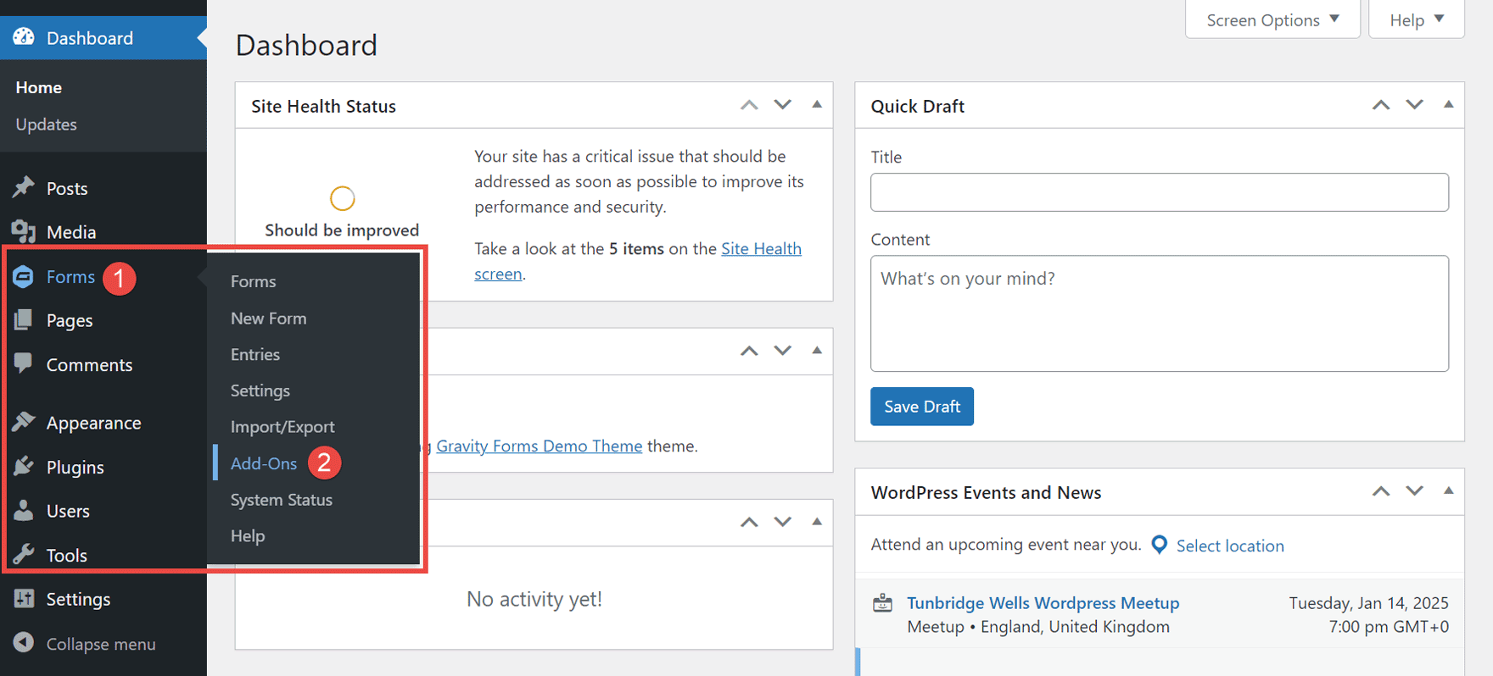Open Settings in the main sidebar

coord(78,599)
